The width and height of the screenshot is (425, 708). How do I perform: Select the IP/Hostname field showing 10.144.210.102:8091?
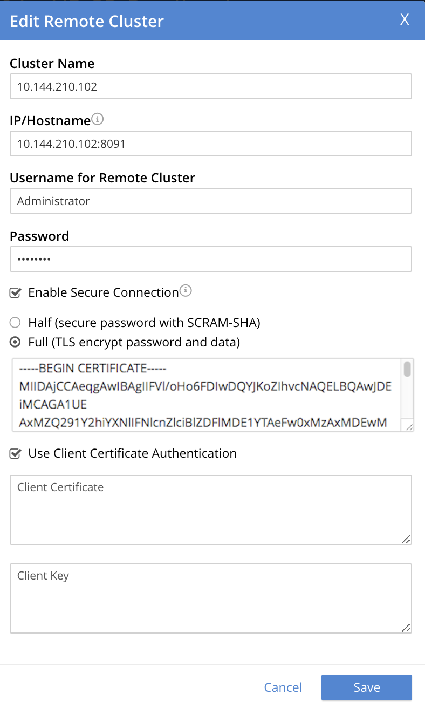[210, 144]
